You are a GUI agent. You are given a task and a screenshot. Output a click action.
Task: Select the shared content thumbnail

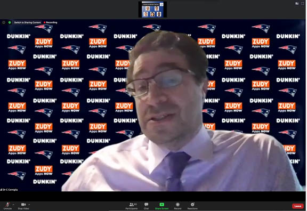pyautogui.click(x=152, y=10)
